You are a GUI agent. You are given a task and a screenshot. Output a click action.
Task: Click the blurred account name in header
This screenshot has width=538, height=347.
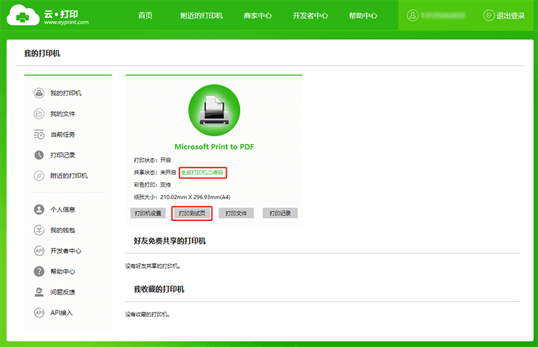click(443, 15)
